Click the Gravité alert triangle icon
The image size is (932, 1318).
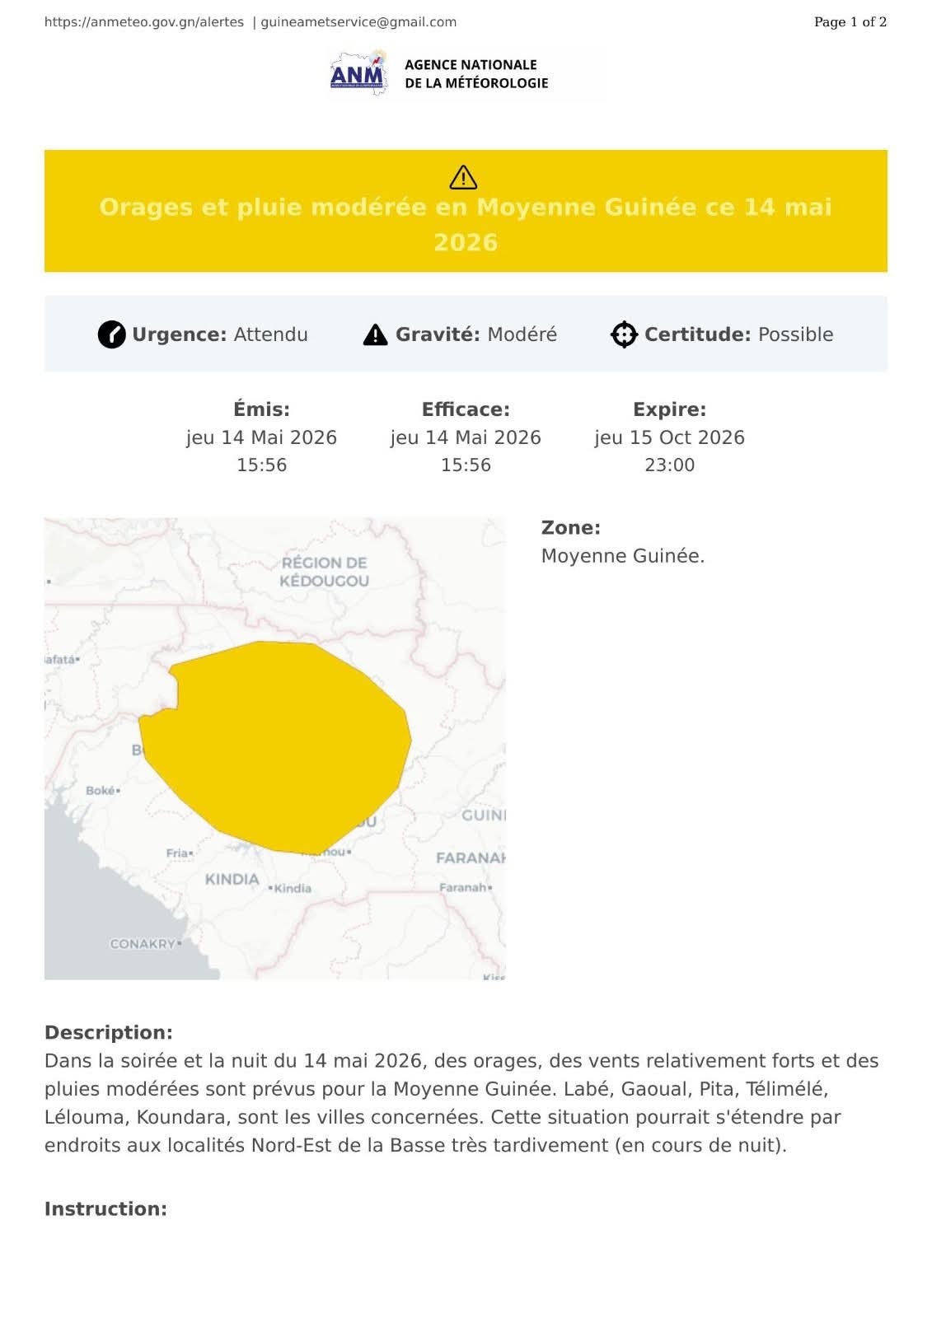(x=375, y=334)
